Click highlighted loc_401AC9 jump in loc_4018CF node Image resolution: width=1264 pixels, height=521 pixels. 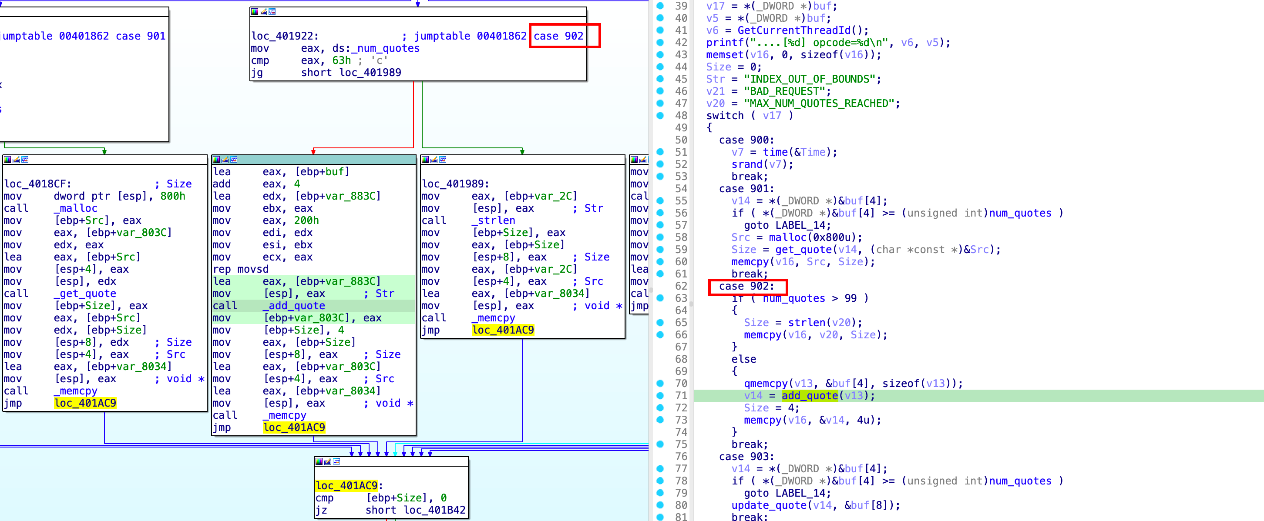(85, 404)
